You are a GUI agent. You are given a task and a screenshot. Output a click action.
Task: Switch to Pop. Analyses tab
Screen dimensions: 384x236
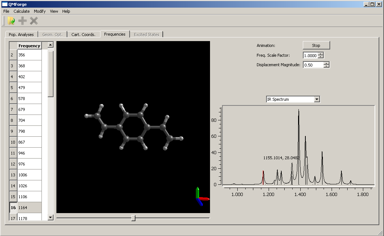pos(21,35)
